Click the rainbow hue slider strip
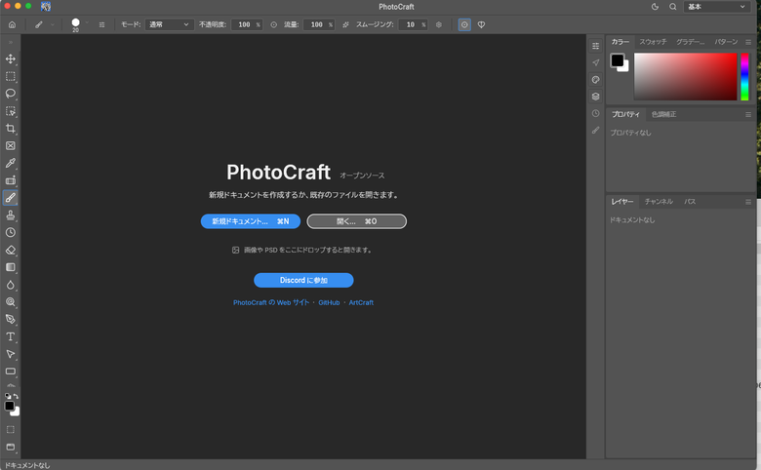761x470 pixels. (x=744, y=77)
